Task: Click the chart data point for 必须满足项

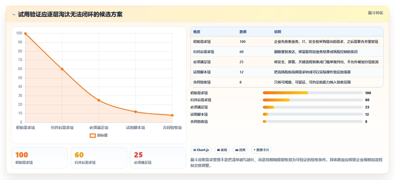Action: tap(99, 100)
